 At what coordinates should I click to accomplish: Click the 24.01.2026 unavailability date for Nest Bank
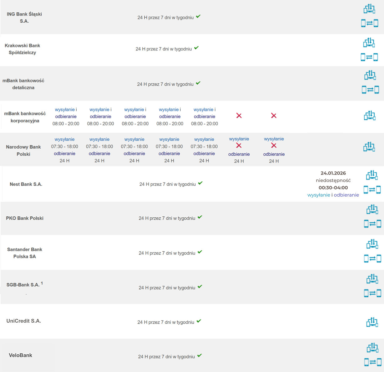point(333,173)
